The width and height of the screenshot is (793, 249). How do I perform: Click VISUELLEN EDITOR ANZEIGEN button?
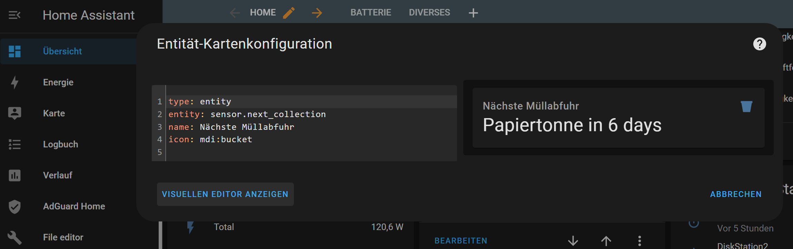point(225,194)
